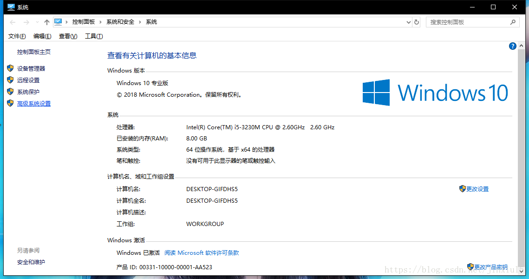Go up one level with Up arrow
The image size is (529, 279).
click(46, 22)
